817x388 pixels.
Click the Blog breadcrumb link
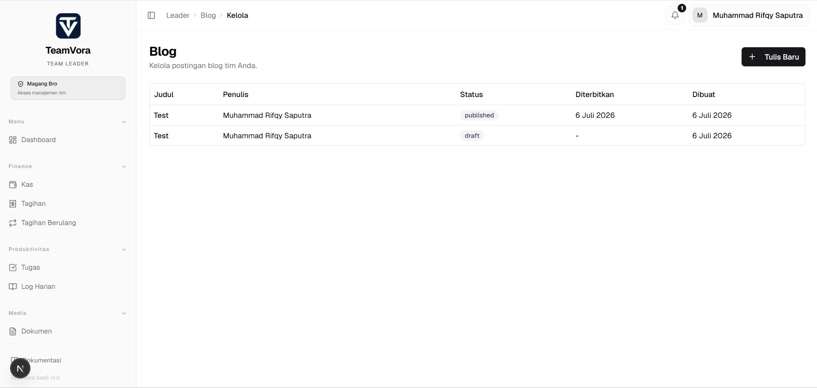point(208,15)
